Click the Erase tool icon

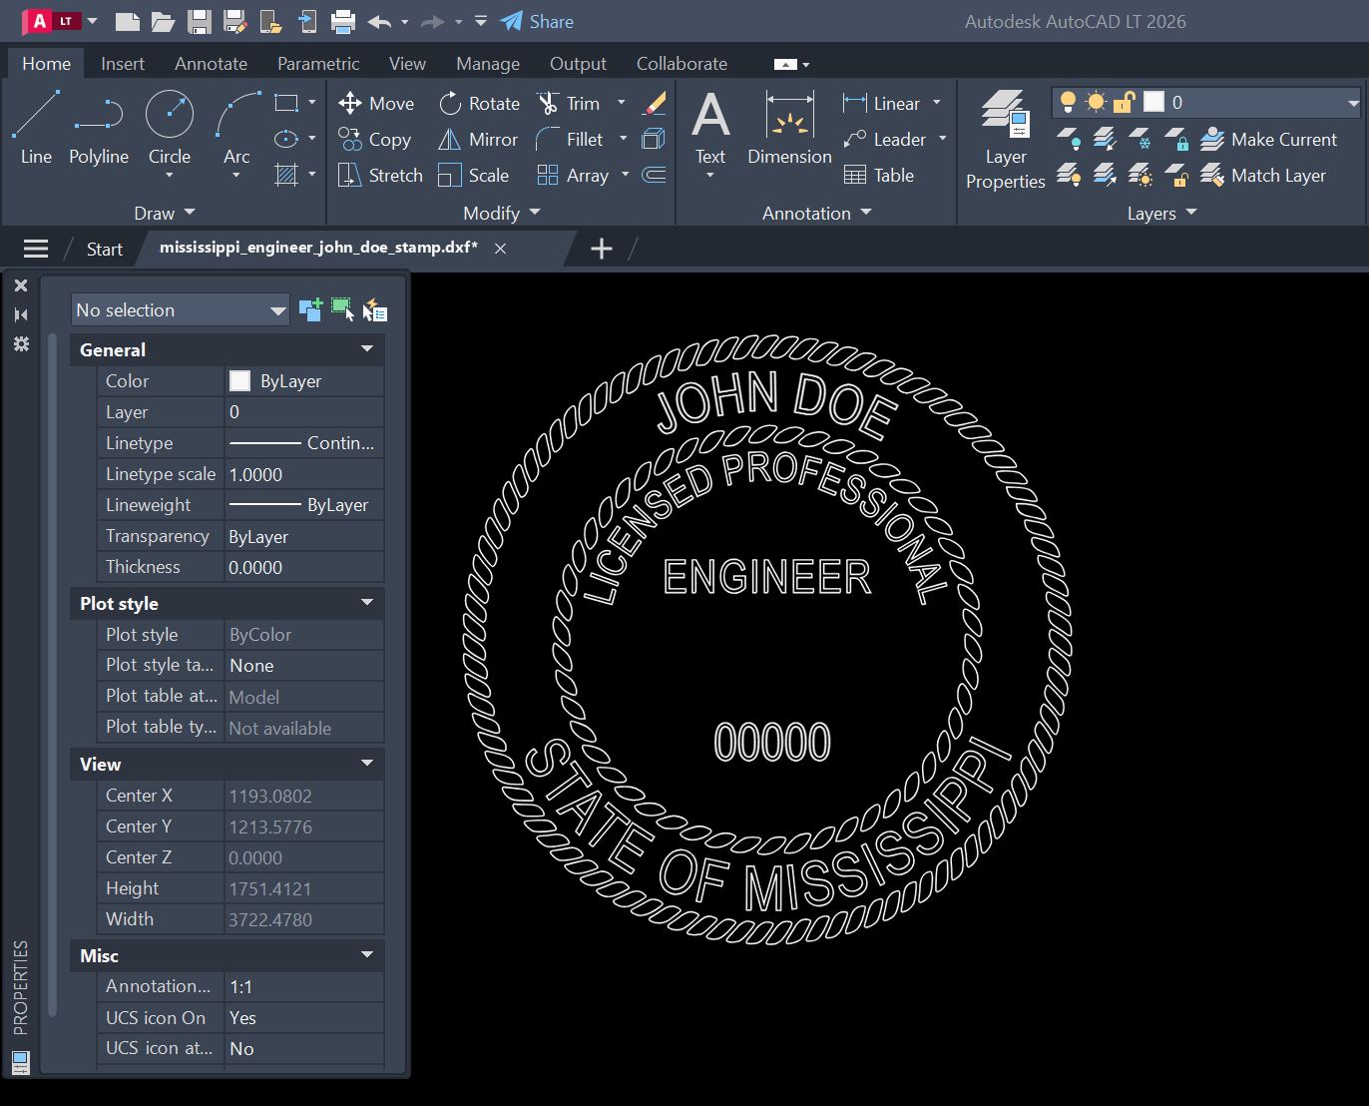[655, 103]
